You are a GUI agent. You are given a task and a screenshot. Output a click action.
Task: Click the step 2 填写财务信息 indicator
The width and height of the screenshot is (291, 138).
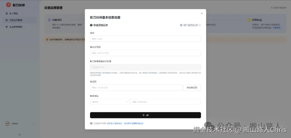[189, 25]
